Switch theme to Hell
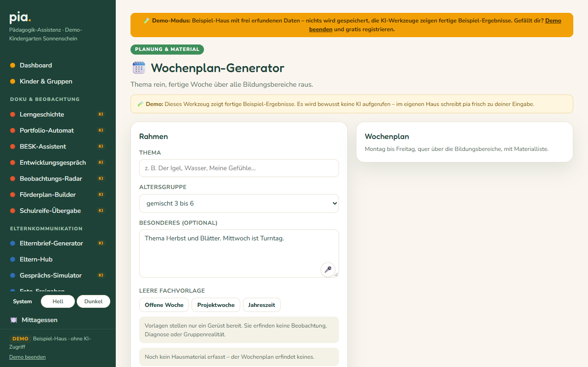The width and height of the screenshot is (588, 367). (58, 301)
